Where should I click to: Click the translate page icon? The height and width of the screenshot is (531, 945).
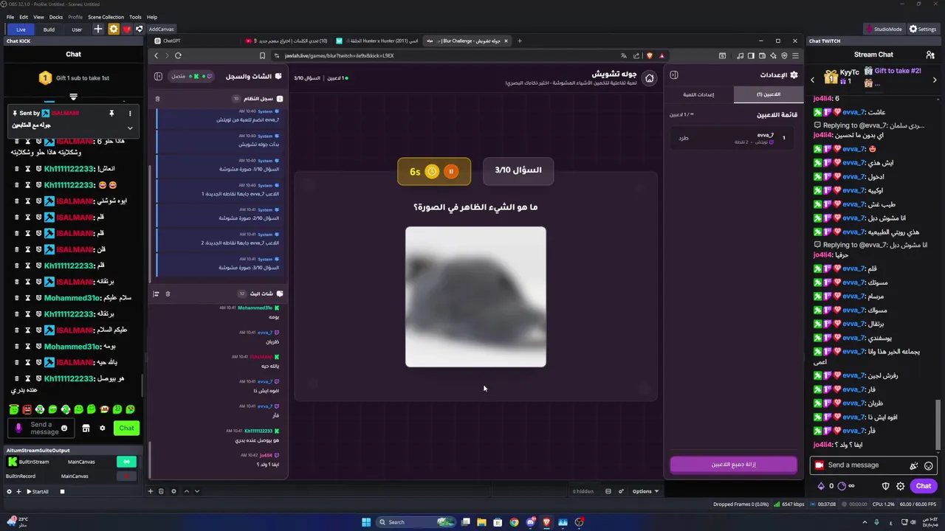point(624,55)
